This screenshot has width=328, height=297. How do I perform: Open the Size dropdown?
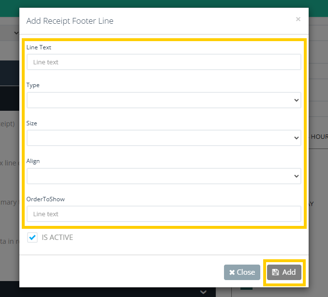[x=164, y=138]
